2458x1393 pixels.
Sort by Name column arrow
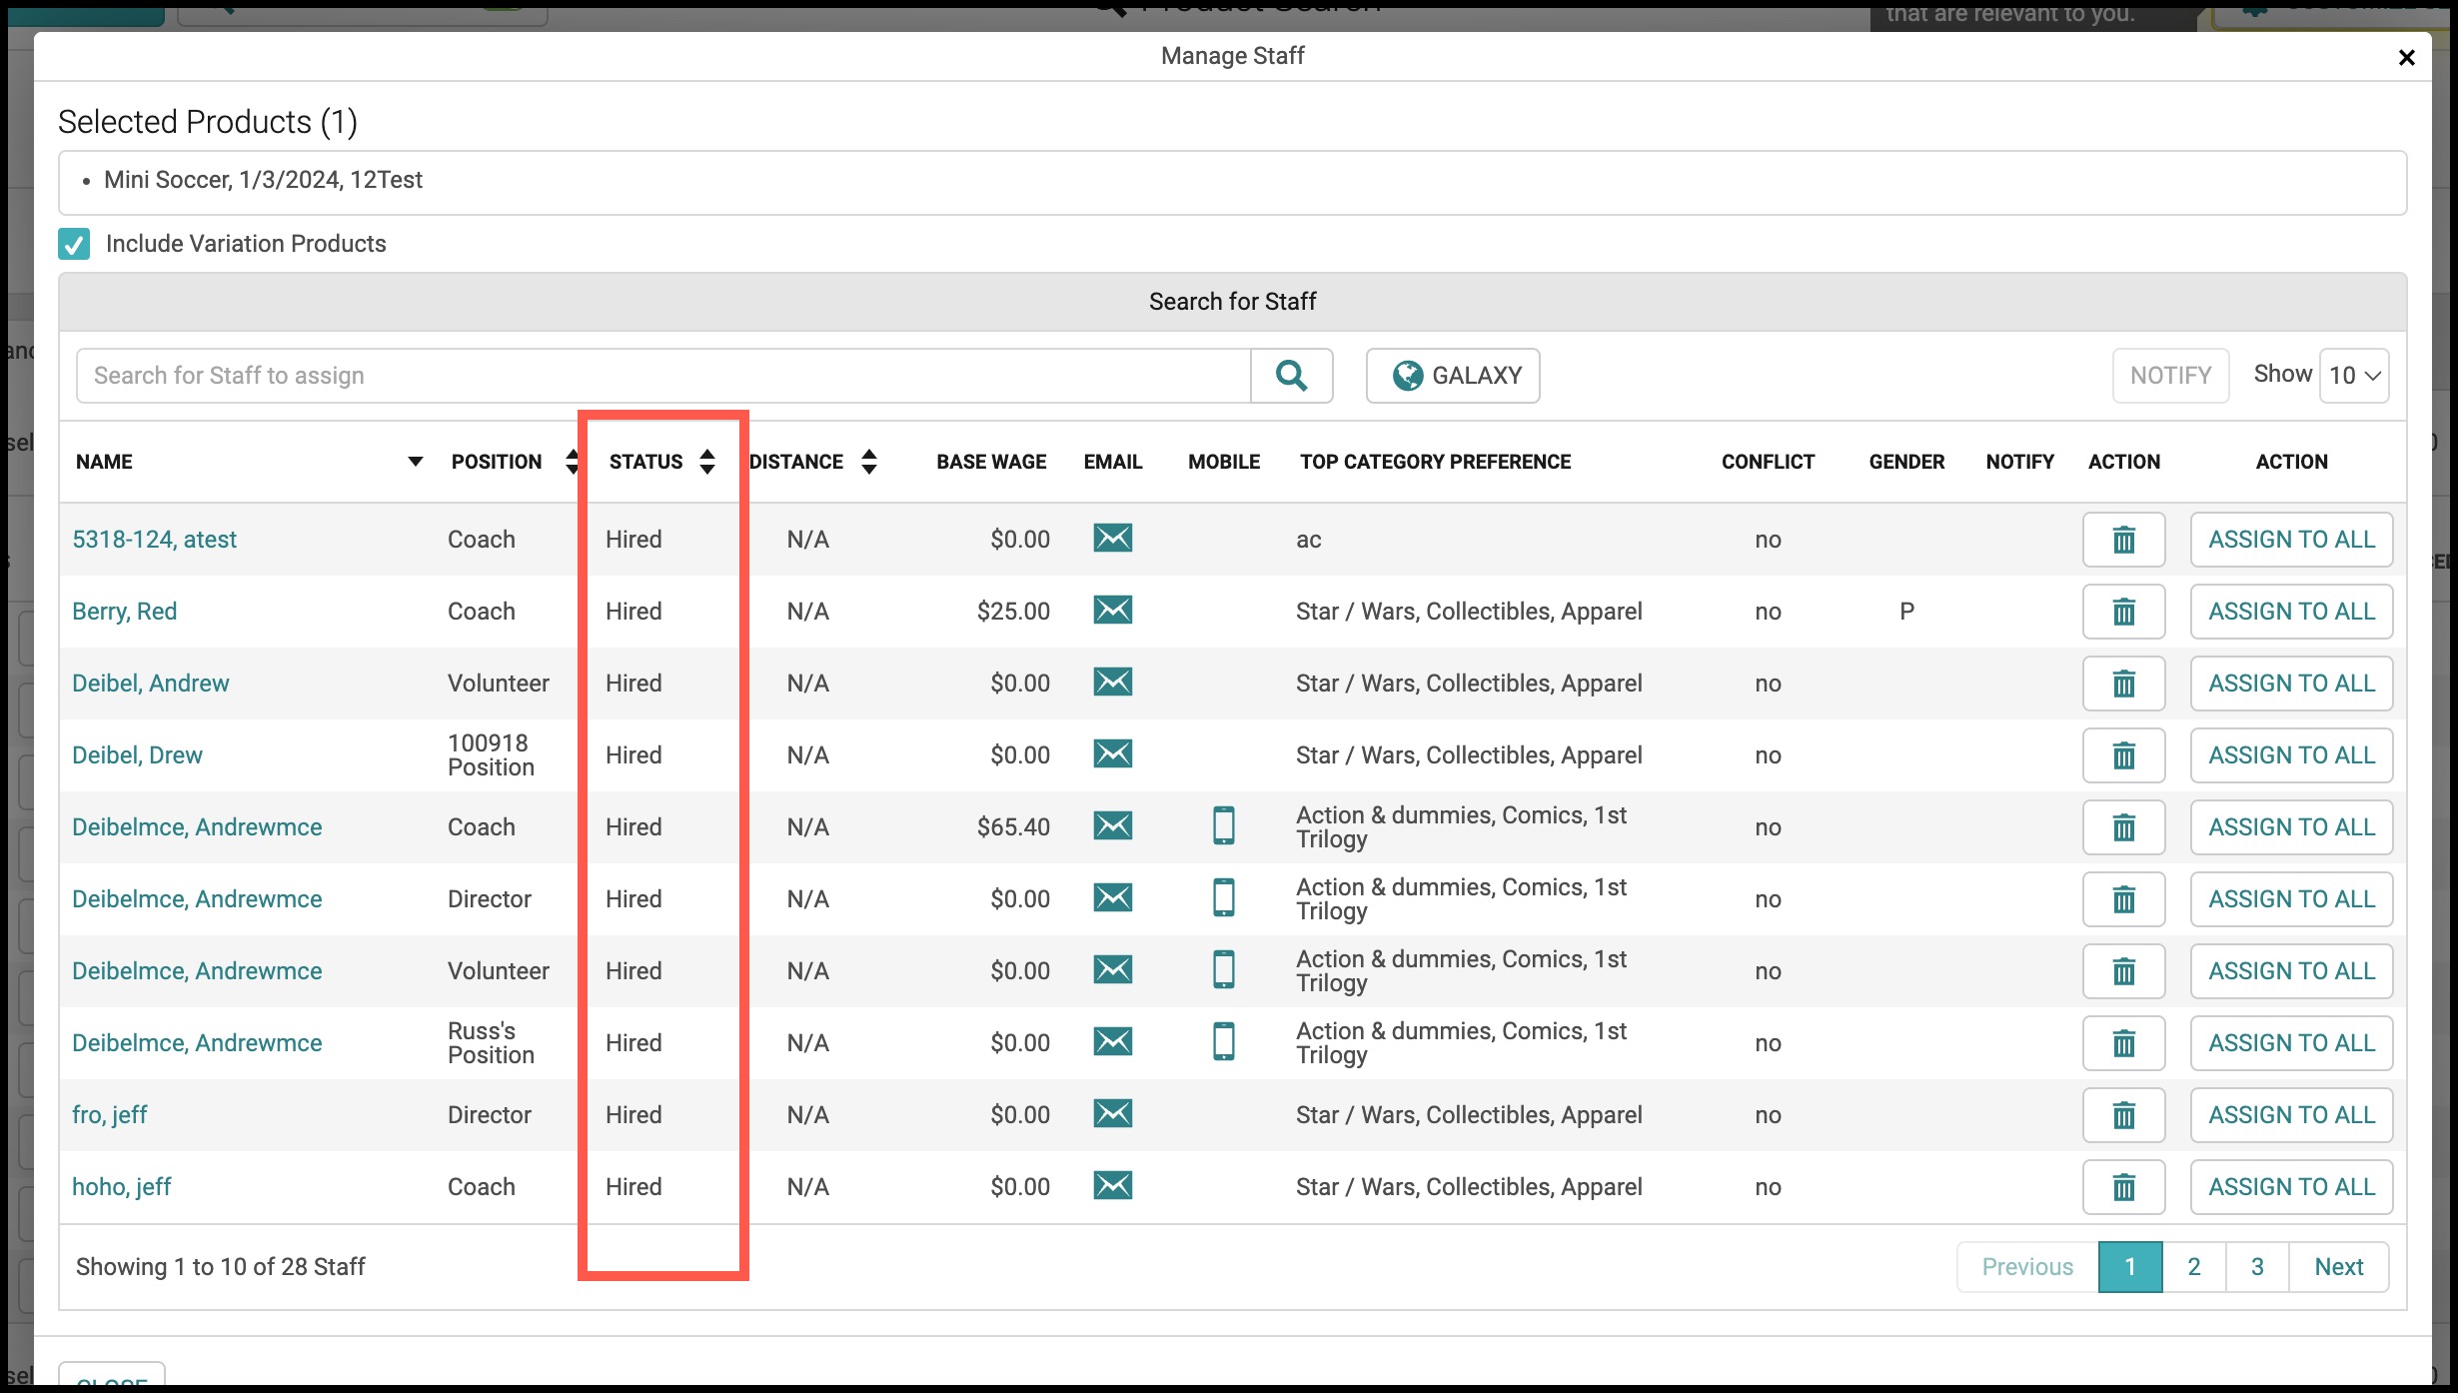coord(416,462)
